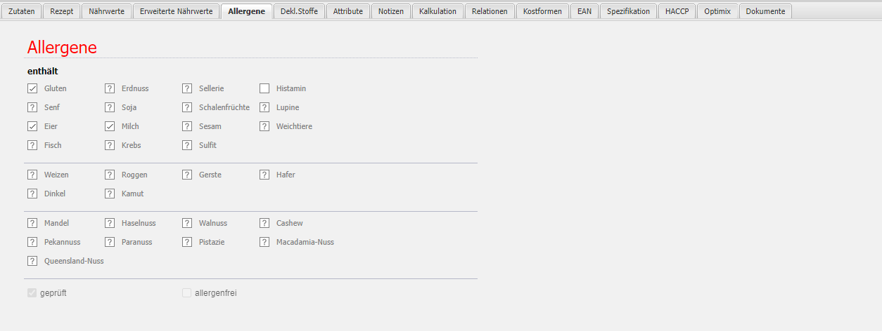
Task: Go to the Kalkulation tab
Action: coord(437,11)
